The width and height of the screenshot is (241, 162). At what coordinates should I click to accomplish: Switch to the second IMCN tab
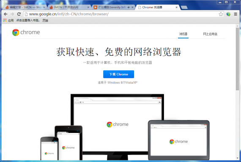coord(69,7)
